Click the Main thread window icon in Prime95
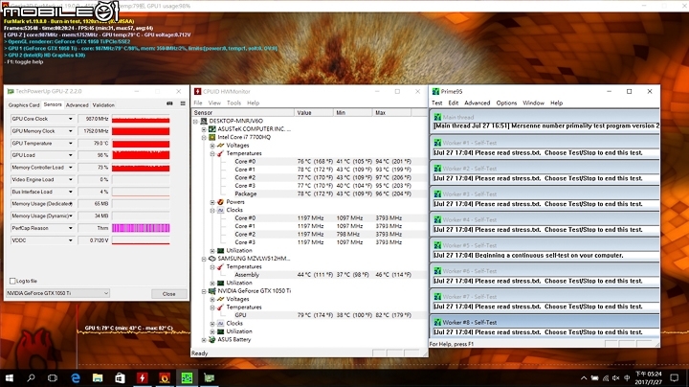The width and height of the screenshot is (689, 387). point(437,118)
